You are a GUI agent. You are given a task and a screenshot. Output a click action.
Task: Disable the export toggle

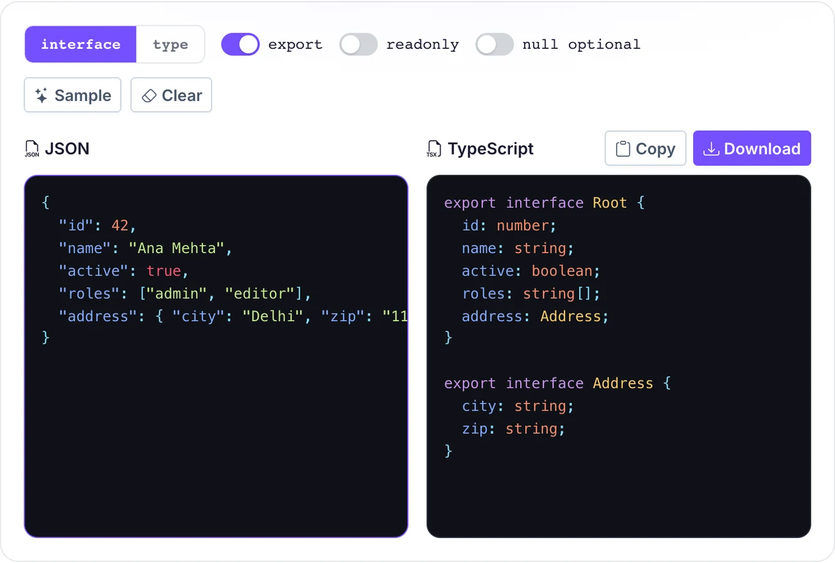coord(240,44)
